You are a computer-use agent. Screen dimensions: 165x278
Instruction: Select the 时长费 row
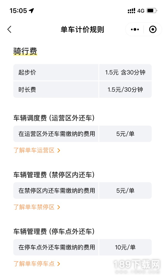[x=82, y=89]
